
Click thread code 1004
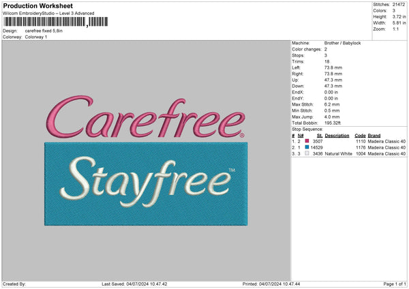[x=361, y=154]
